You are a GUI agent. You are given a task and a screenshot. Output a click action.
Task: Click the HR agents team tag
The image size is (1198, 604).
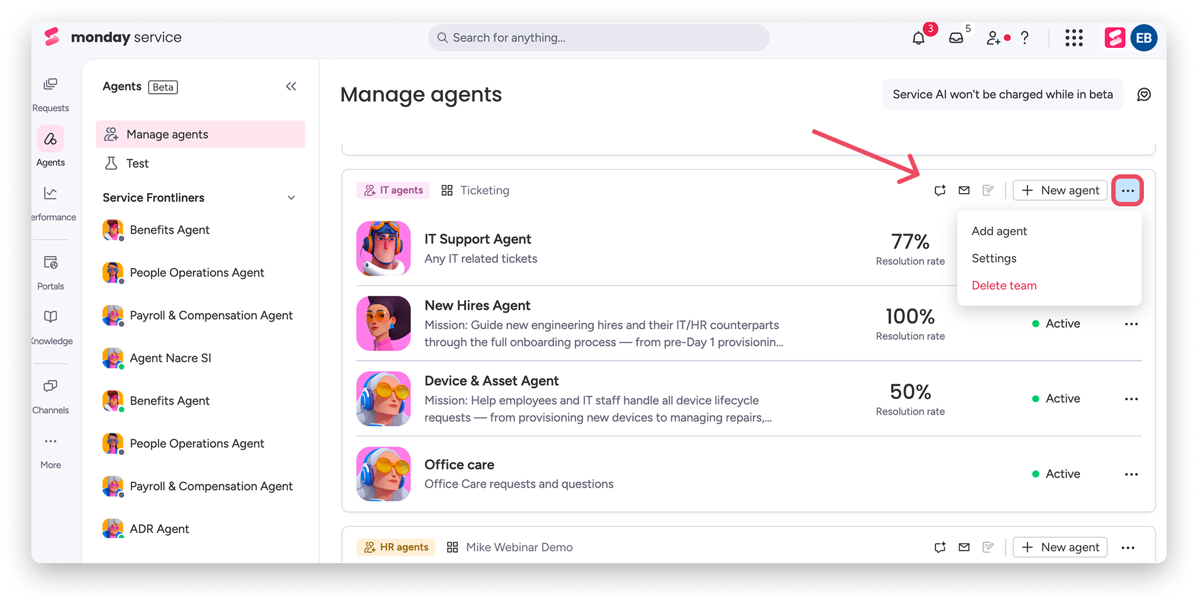tap(396, 547)
